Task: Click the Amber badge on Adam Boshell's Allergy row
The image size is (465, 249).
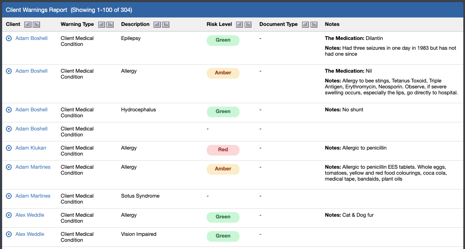Action: [x=223, y=73]
